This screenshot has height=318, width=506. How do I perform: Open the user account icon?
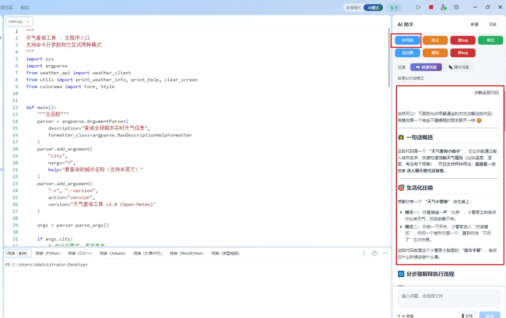444,7
